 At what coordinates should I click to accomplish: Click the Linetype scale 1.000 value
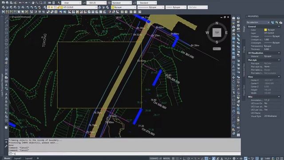point(267,40)
